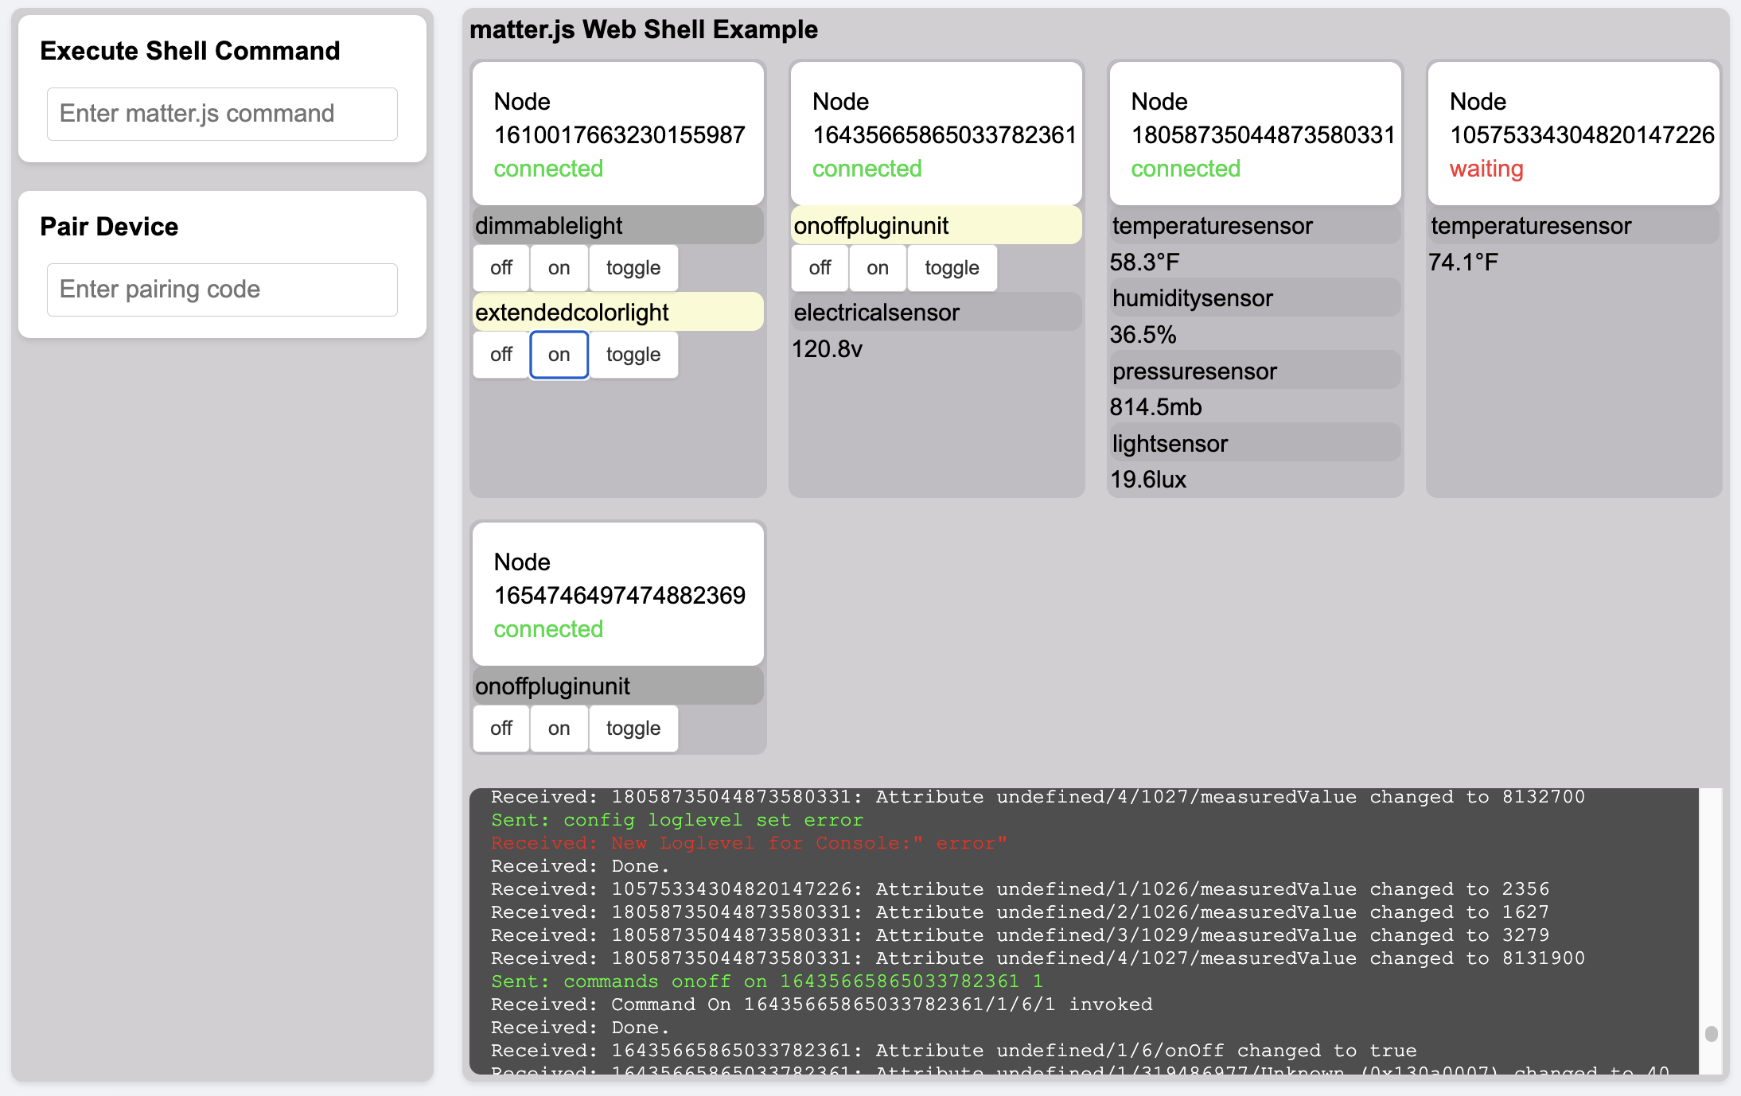This screenshot has height=1096, width=1741.
Task: Click 'Command On ... invoked' log line
Action: pyautogui.click(x=822, y=1005)
